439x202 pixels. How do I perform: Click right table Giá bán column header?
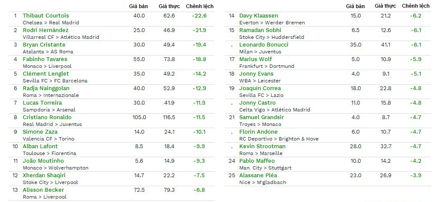(355, 6)
